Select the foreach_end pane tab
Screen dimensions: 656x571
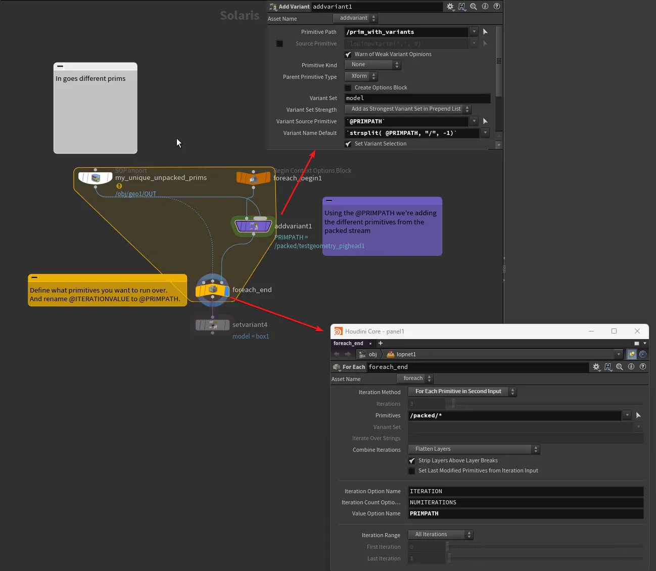point(348,344)
